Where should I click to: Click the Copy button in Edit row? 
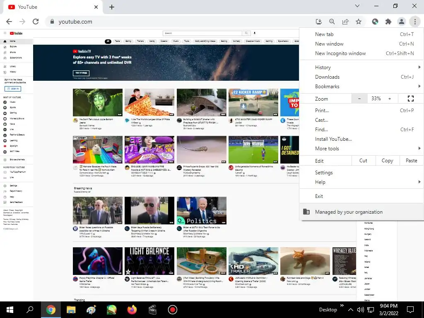387,161
